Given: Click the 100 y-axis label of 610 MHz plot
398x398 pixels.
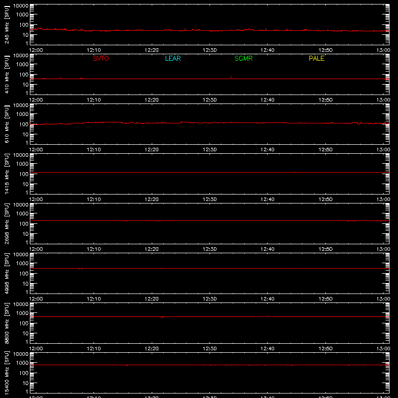Looking at the screenshot, I should point(24,124).
